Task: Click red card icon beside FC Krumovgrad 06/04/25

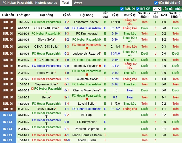Action: (x=34, y=60)
